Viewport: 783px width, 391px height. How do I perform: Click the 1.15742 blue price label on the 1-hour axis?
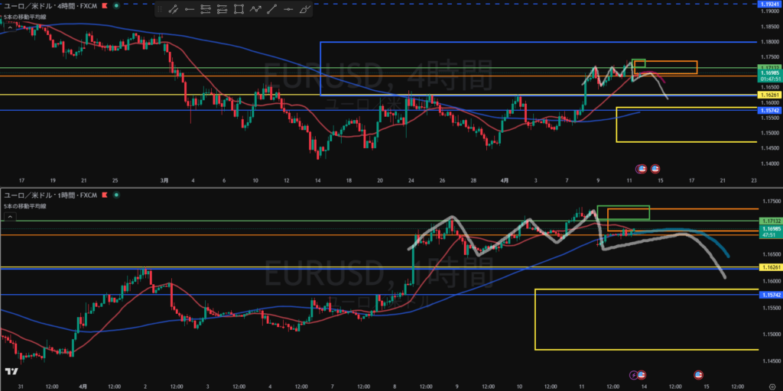coord(768,295)
